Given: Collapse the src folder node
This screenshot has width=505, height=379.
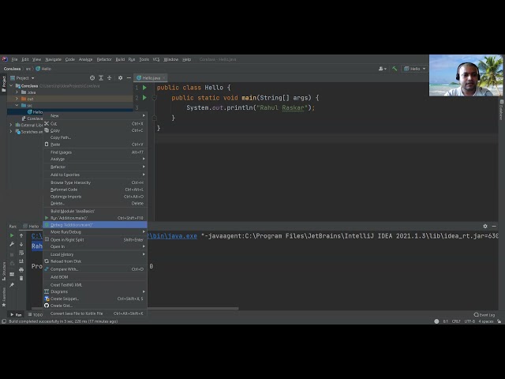Looking at the screenshot, I should click(17, 105).
